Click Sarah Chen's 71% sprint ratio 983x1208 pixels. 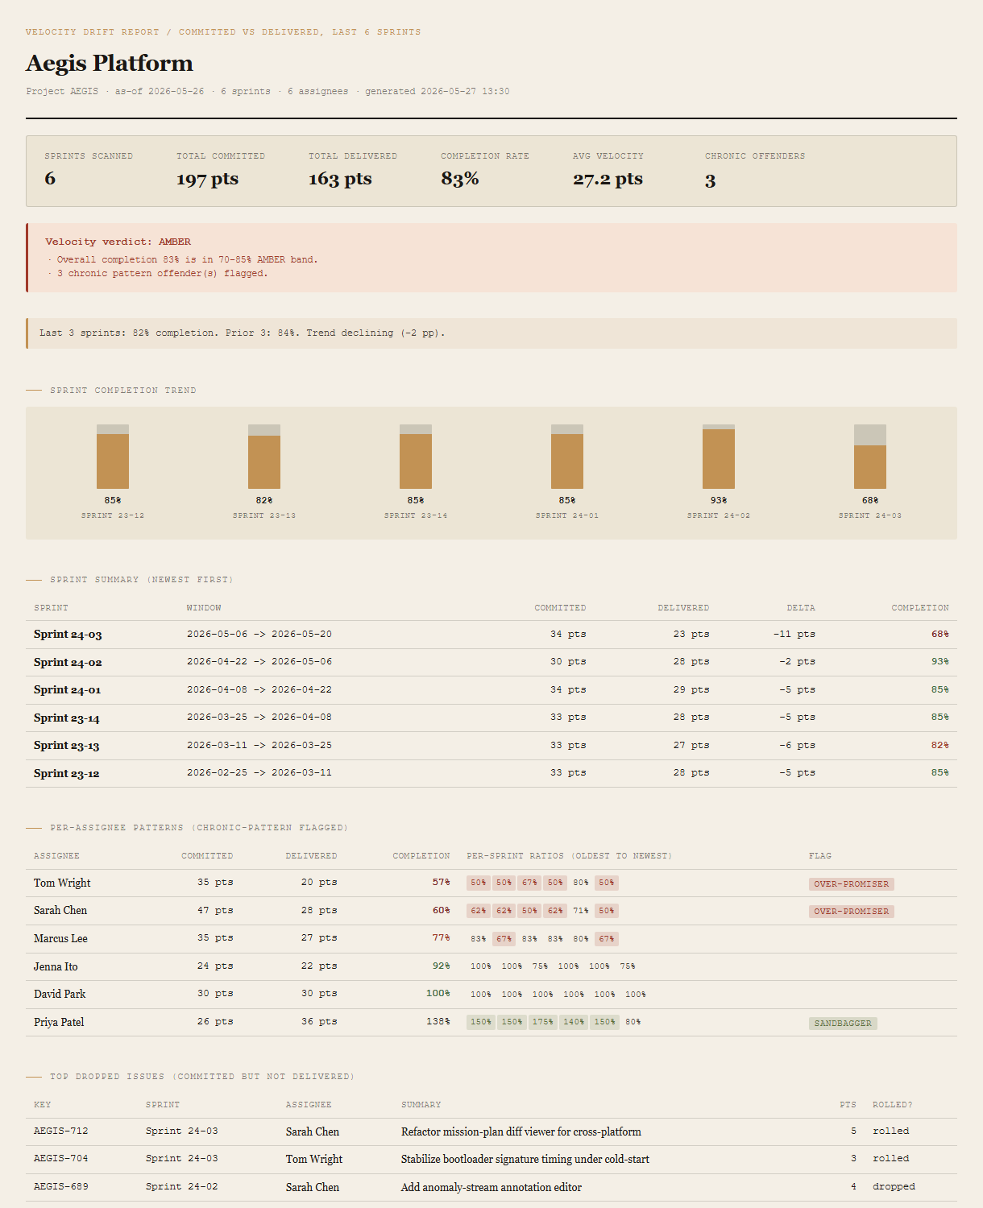pos(581,911)
